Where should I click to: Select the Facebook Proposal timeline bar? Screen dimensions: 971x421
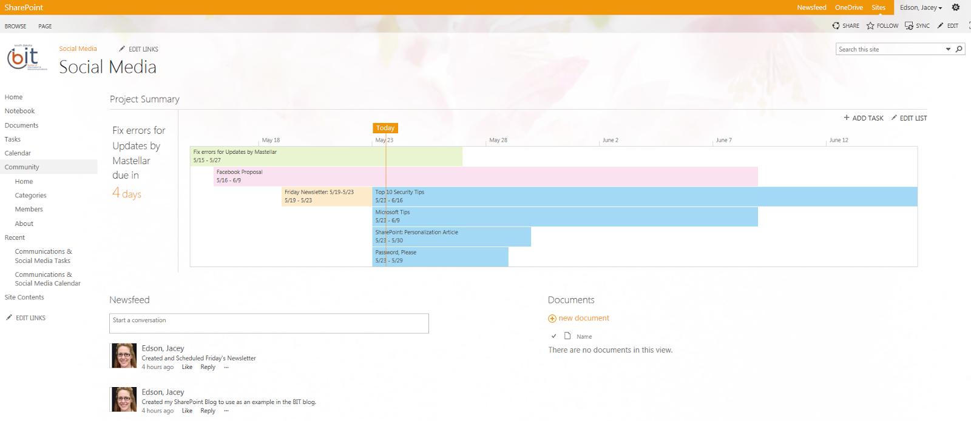click(x=486, y=176)
